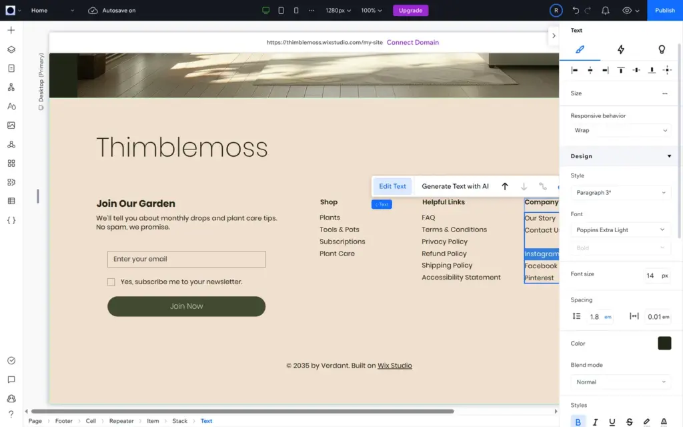Click the Wix Studio footer link
This screenshot has height=427, width=683.
tap(395, 366)
